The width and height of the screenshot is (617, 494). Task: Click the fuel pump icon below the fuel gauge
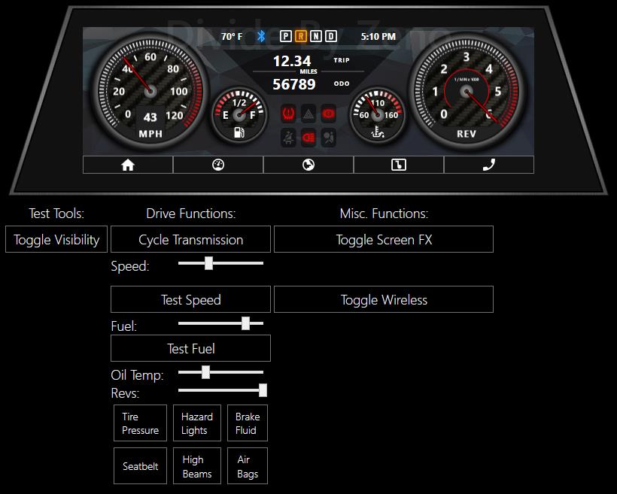[x=239, y=134]
